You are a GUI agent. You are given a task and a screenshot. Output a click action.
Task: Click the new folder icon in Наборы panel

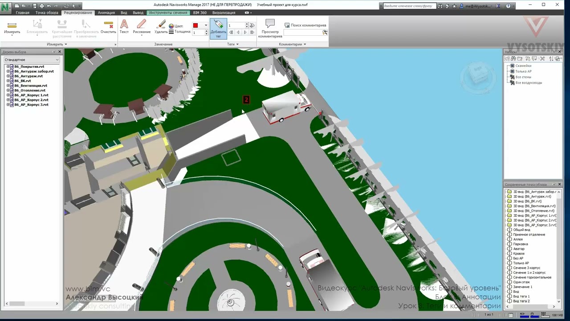[x=521, y=59]
